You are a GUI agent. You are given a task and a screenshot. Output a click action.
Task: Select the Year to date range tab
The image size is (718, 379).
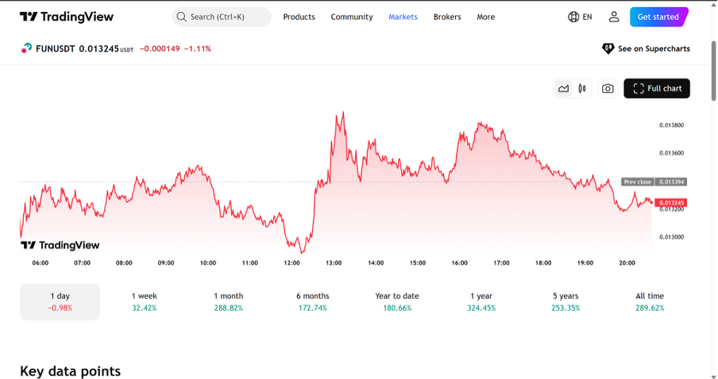coord(397,302)
